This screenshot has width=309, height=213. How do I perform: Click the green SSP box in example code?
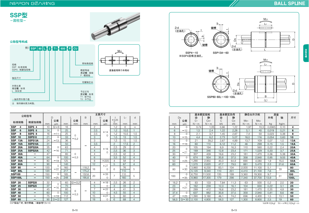tap(33, 49)
